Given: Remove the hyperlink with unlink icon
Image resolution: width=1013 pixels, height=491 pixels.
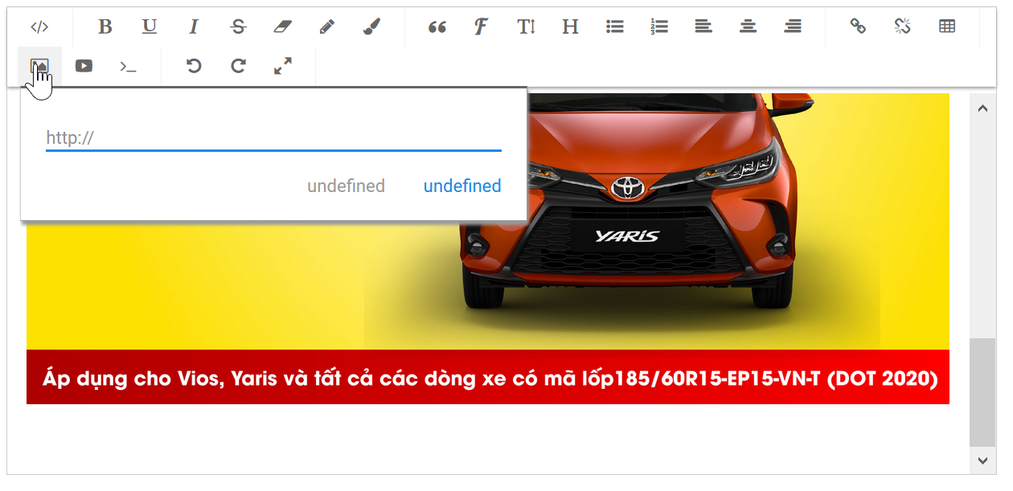Looking at the screenshot, I should pyautogui.click(x=903, y=27).
